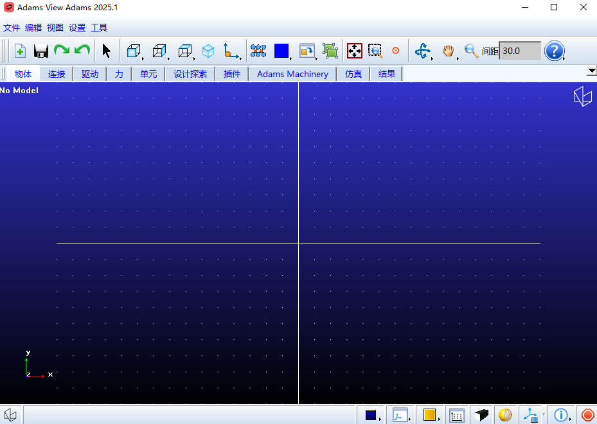Choose the third cube view orientation icon
Screen dimensions: 597x424
pos(184,51)
